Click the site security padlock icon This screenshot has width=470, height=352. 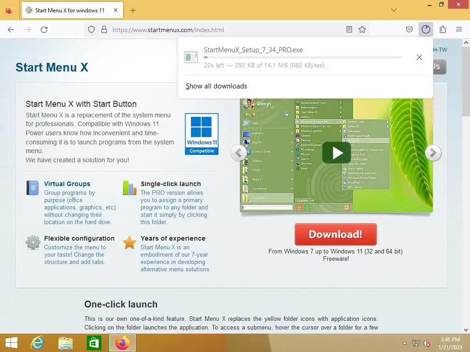(x=104, y=30)
